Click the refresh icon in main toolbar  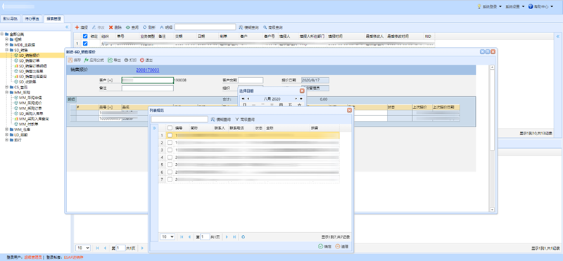click(x=145, y=27)
